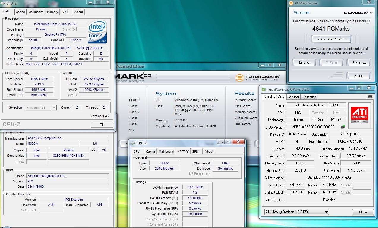The width and height of the screenshot is (378, 228).
Task: Click the Graphic Interface Version "PCI-Express"
Action: (x=74, y=199)
